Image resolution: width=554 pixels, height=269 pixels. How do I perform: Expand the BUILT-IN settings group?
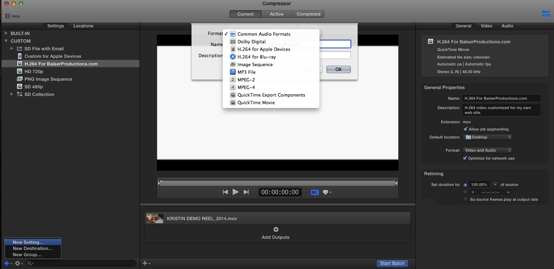point(6,33)
